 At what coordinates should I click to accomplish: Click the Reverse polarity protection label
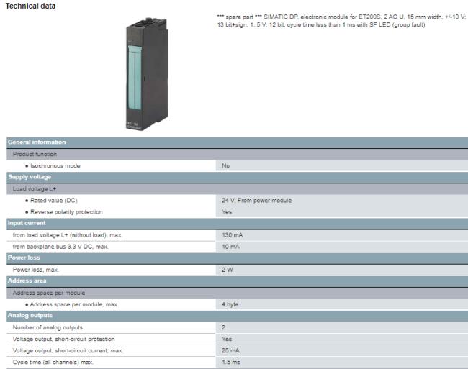coord(66,211)
